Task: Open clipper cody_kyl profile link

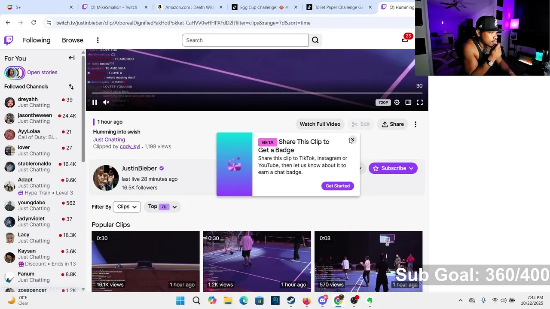Action: point(130,146)
